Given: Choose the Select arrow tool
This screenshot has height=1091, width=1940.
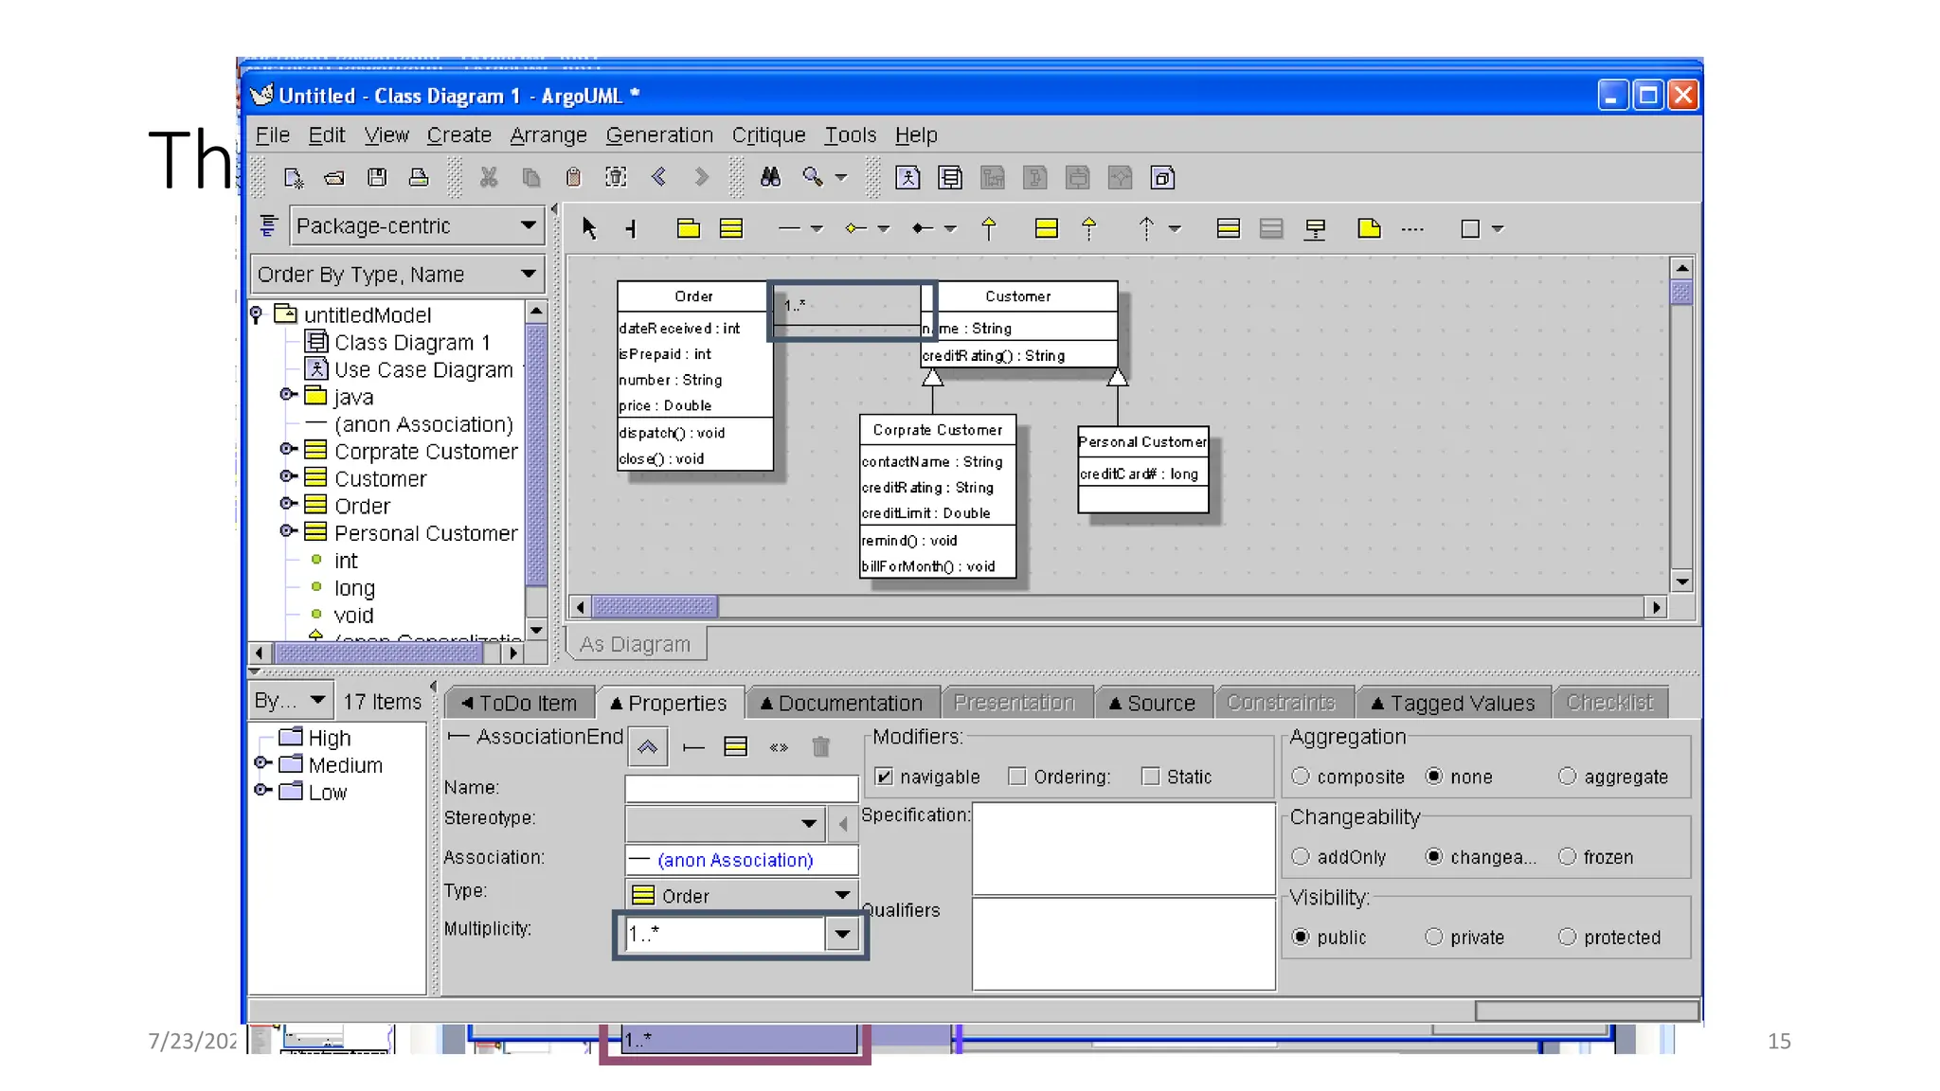Looking at the screenshot, I should click(x=588, y=228).
